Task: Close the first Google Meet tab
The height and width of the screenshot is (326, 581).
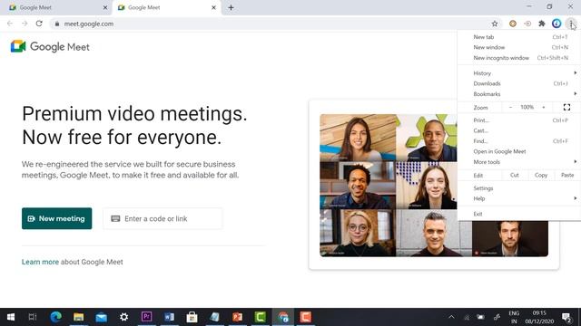Action: click(x=105, y=7)
